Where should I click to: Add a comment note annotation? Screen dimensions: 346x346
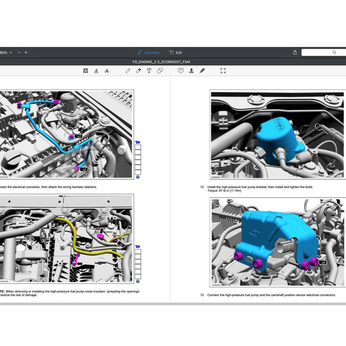(x=180, y=71)
